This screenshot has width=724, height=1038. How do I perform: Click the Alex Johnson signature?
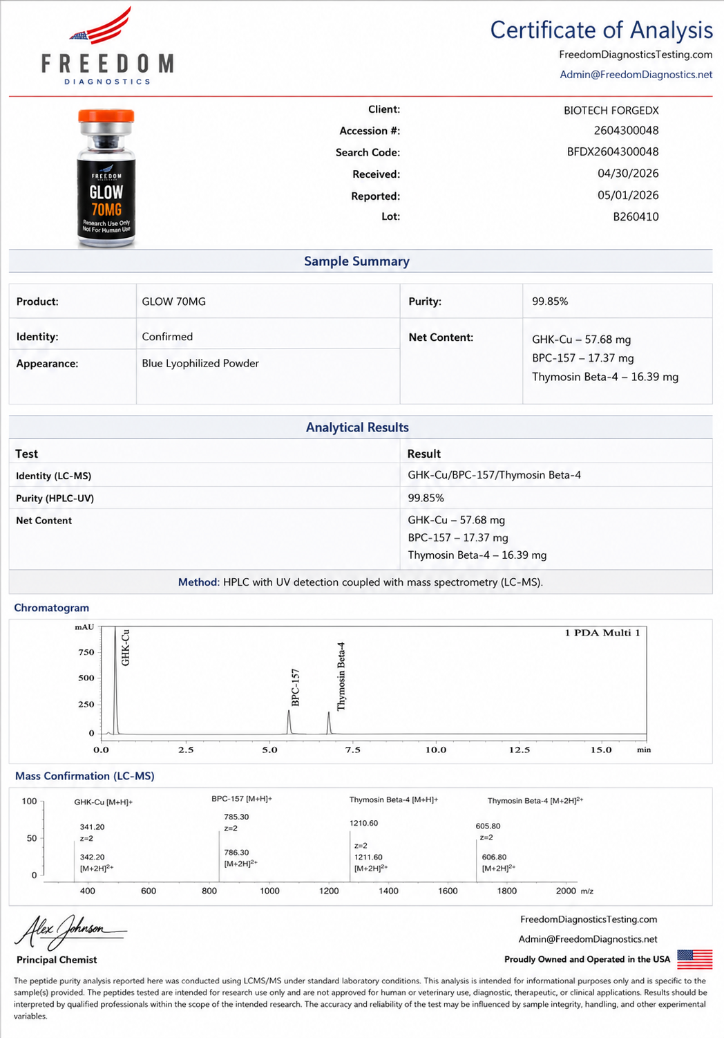[70, 932]
